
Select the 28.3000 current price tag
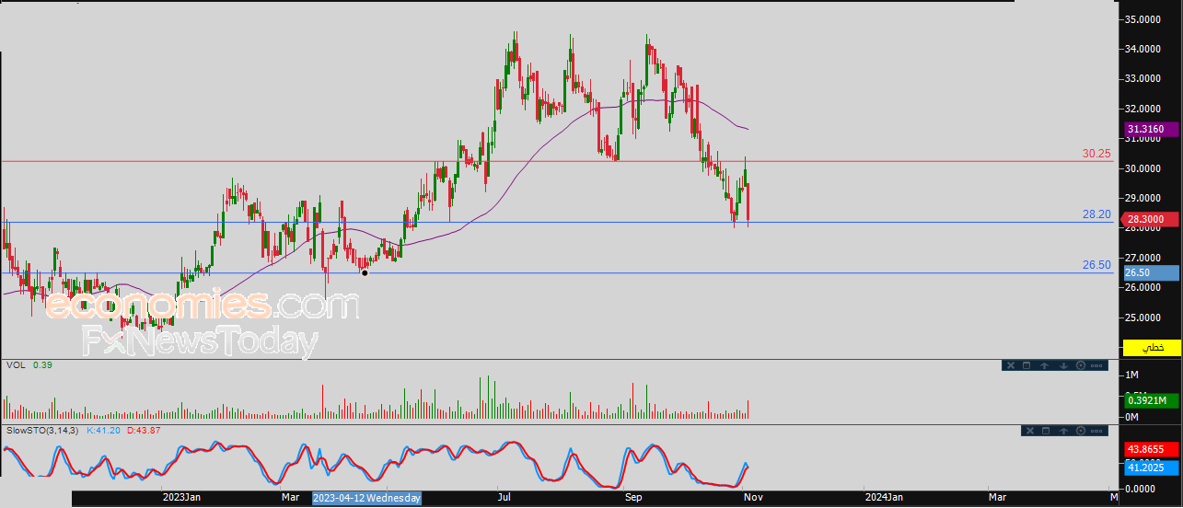coord(1149,219)
